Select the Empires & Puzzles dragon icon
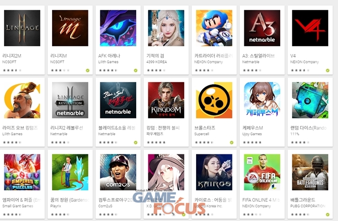This screenshot has width=338, height=221. point(22,172)
